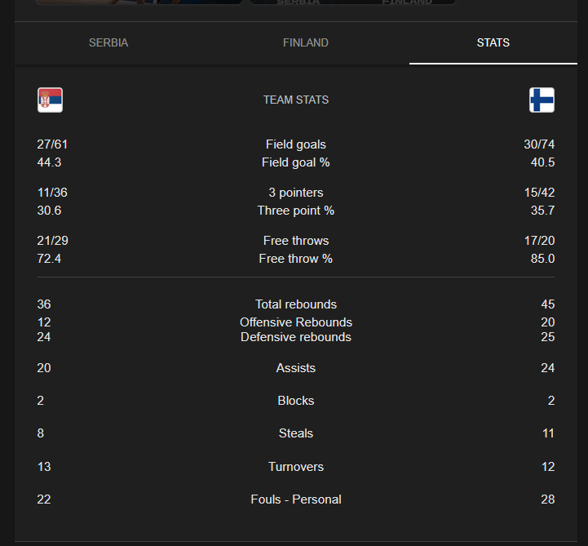The image size is (588, 546).
Task: Select the Field goals stat label
Action: (x=296, y=144)
